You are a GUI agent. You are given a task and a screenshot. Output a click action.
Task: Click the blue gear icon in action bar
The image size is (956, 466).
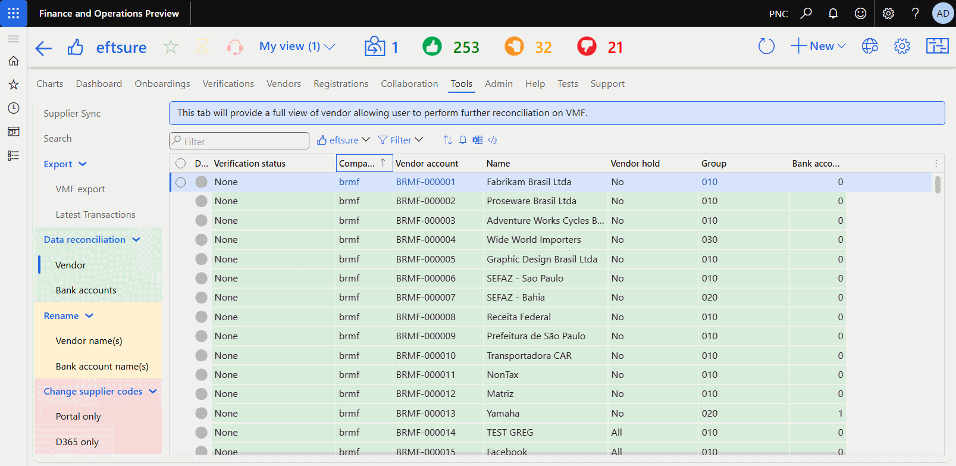pyautogui.click(x=902, y=46)
